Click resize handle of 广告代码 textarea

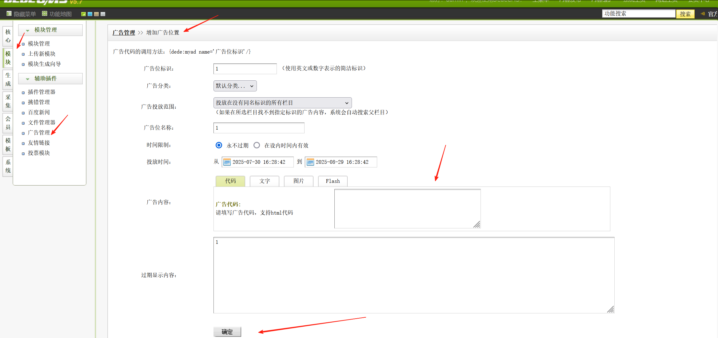(x=477, y=225)
